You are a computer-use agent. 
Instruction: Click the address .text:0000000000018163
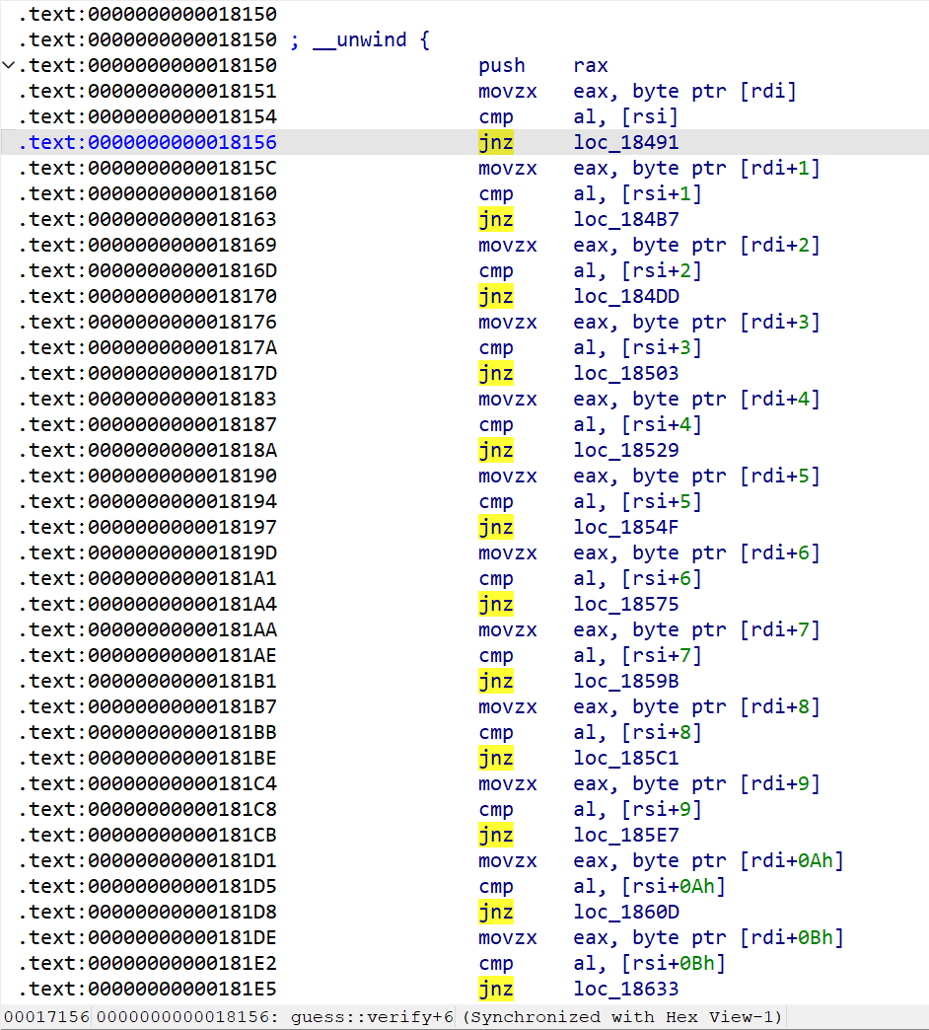pyautogui.click(x=148, y=220)
